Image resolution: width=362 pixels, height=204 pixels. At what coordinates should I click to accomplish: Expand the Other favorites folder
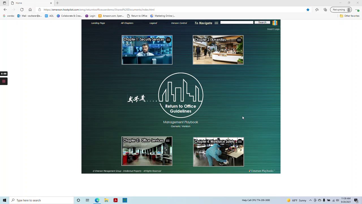350,16
